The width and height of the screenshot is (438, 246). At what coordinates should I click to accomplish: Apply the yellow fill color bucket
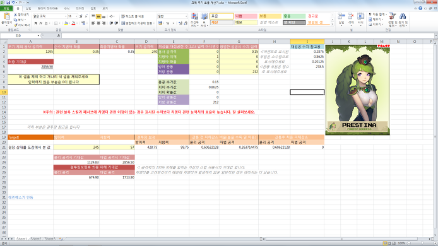pyautogui.click(x=66, y=23)
